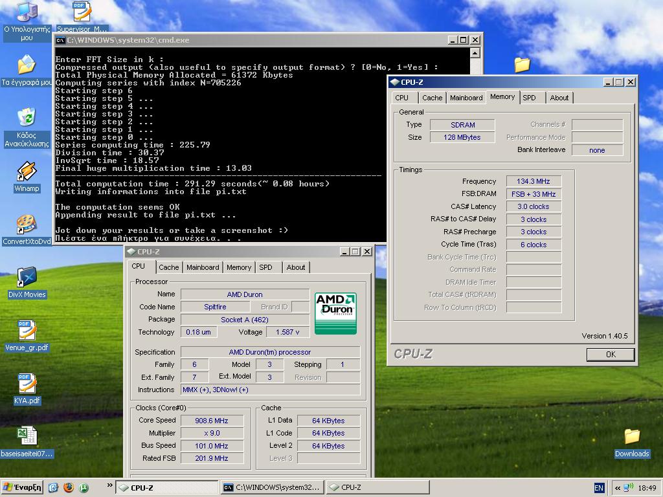Launch Internet Explorer from Quick Launch

tap(53, 488)
